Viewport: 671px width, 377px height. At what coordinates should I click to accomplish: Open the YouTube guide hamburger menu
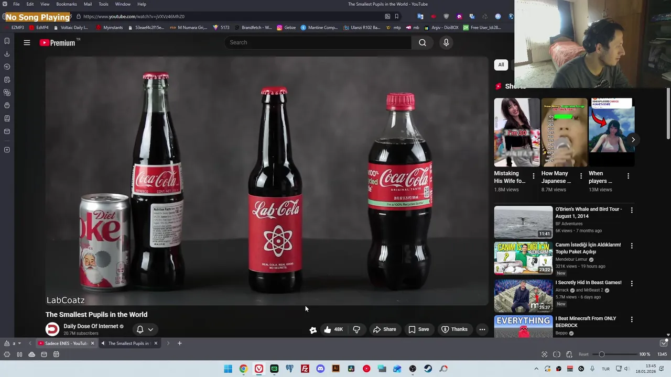(27, 42)
